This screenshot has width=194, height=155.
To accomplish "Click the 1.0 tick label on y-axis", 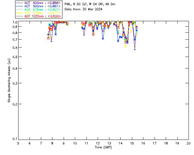I will pos(14,22).
